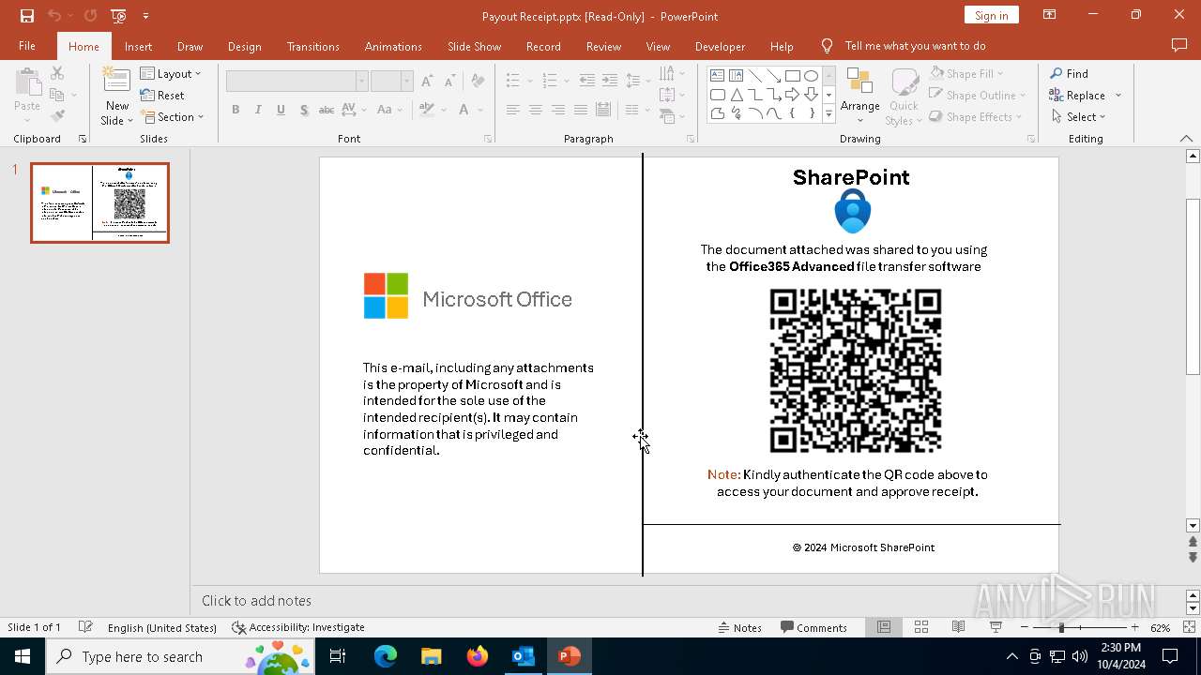Click the zoom out minus button

1025,627
